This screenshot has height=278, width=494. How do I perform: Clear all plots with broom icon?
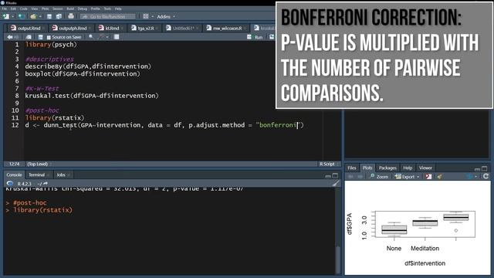point(439,177)
